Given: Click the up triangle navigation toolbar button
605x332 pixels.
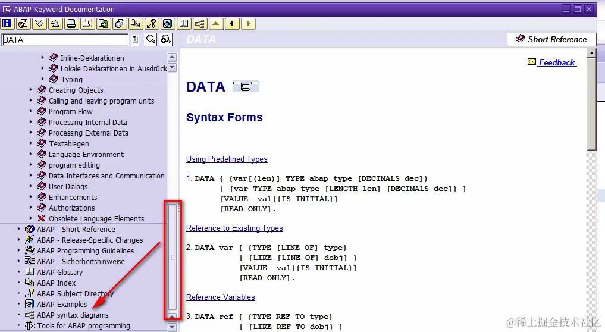Looking at the screenshot, I should (216, 24).
